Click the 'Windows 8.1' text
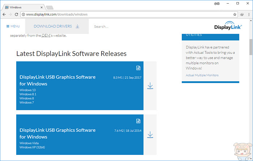This screenshot has height=161, width=253. [28, 94]
